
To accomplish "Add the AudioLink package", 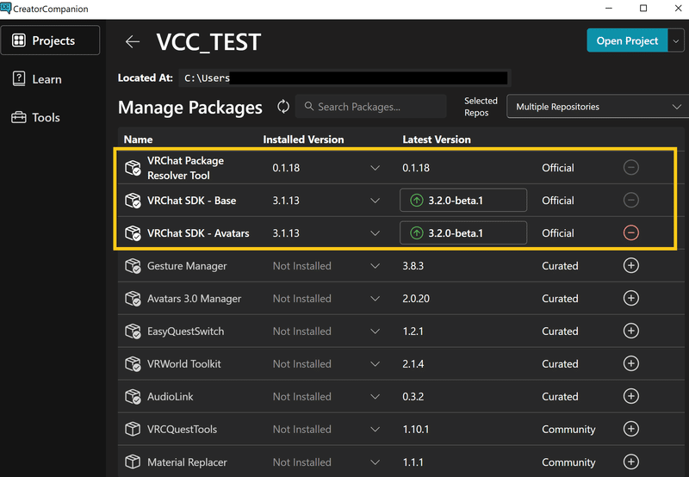I will (631, 396).
